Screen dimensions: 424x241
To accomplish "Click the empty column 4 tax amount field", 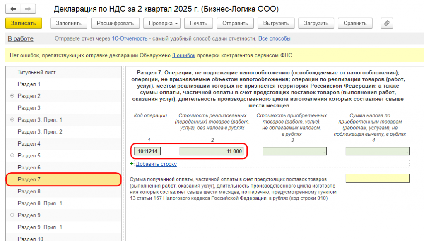I will (378, 151).
